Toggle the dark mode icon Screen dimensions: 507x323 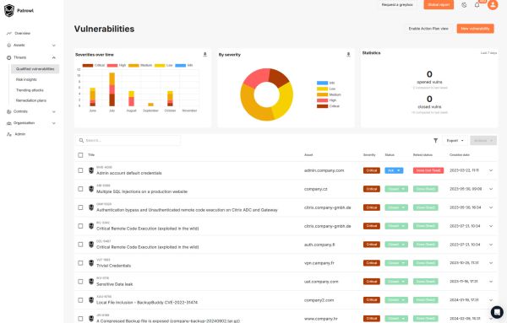[x=464, y=5]
